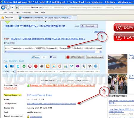Share via the Twitter icon
This screenshot has width=134, height=118.
[x=18, y=66]
